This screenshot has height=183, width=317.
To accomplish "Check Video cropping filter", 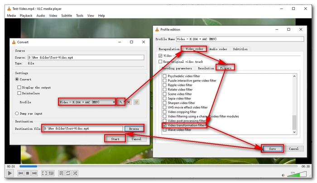I will 164,112.
